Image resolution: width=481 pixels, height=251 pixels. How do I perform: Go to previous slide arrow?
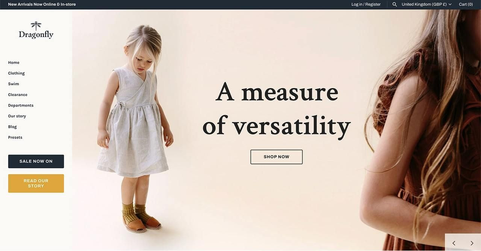[x=454, y=243]
